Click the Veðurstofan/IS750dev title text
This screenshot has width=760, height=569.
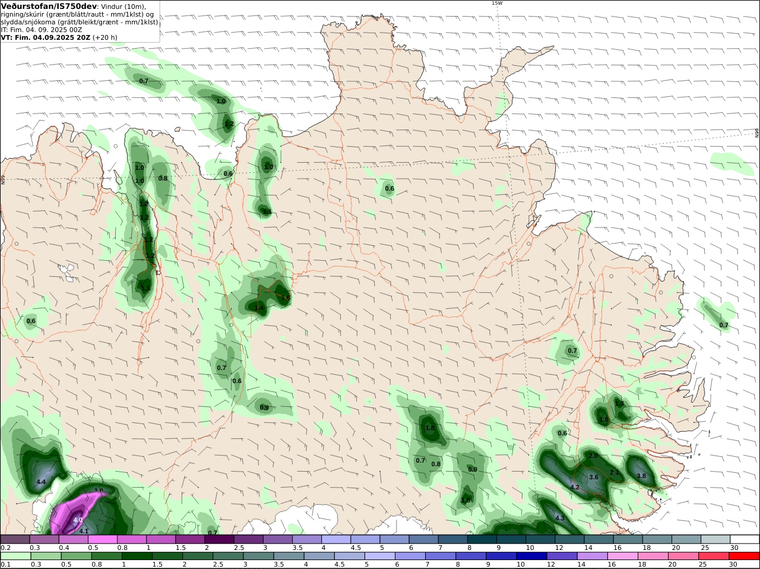pyautogui.click(x=49, y=6)
